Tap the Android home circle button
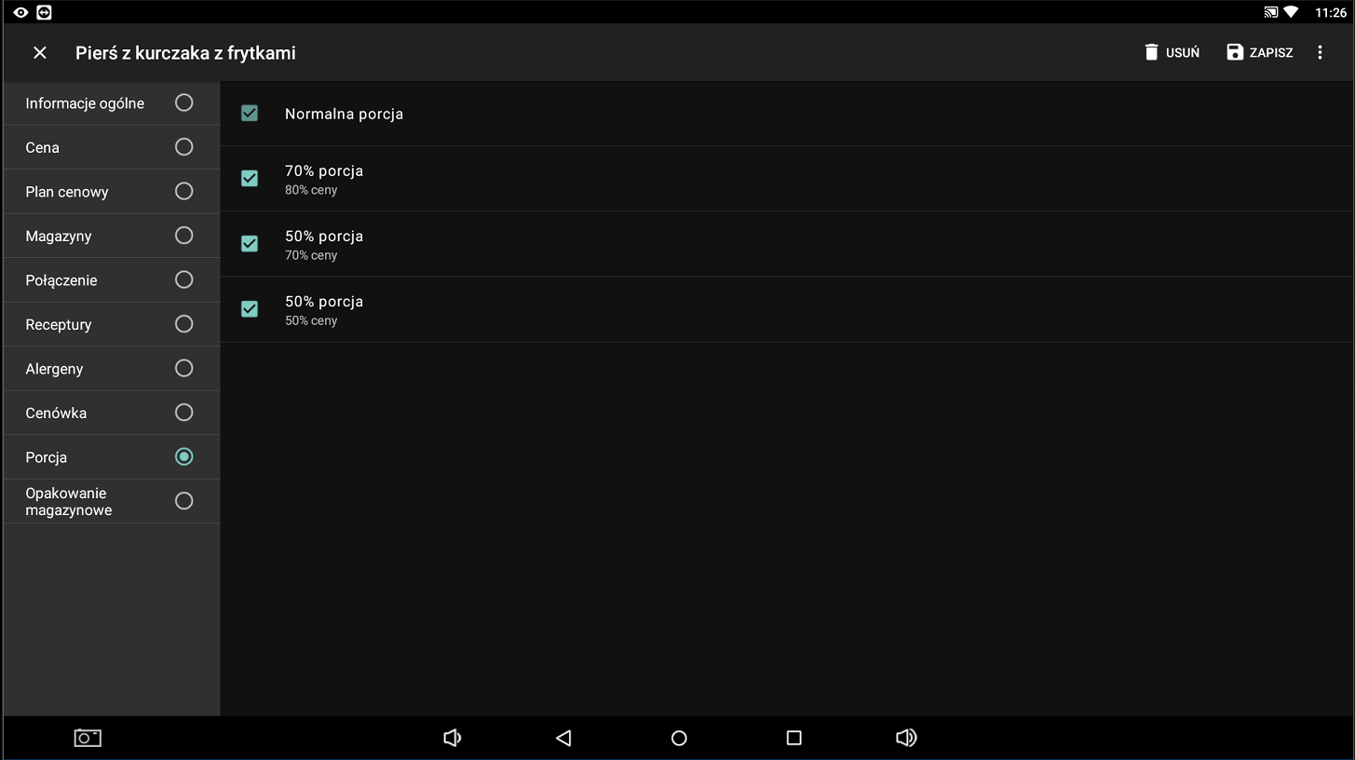The height and width of the screenshot is (760, 1355). 679,738
